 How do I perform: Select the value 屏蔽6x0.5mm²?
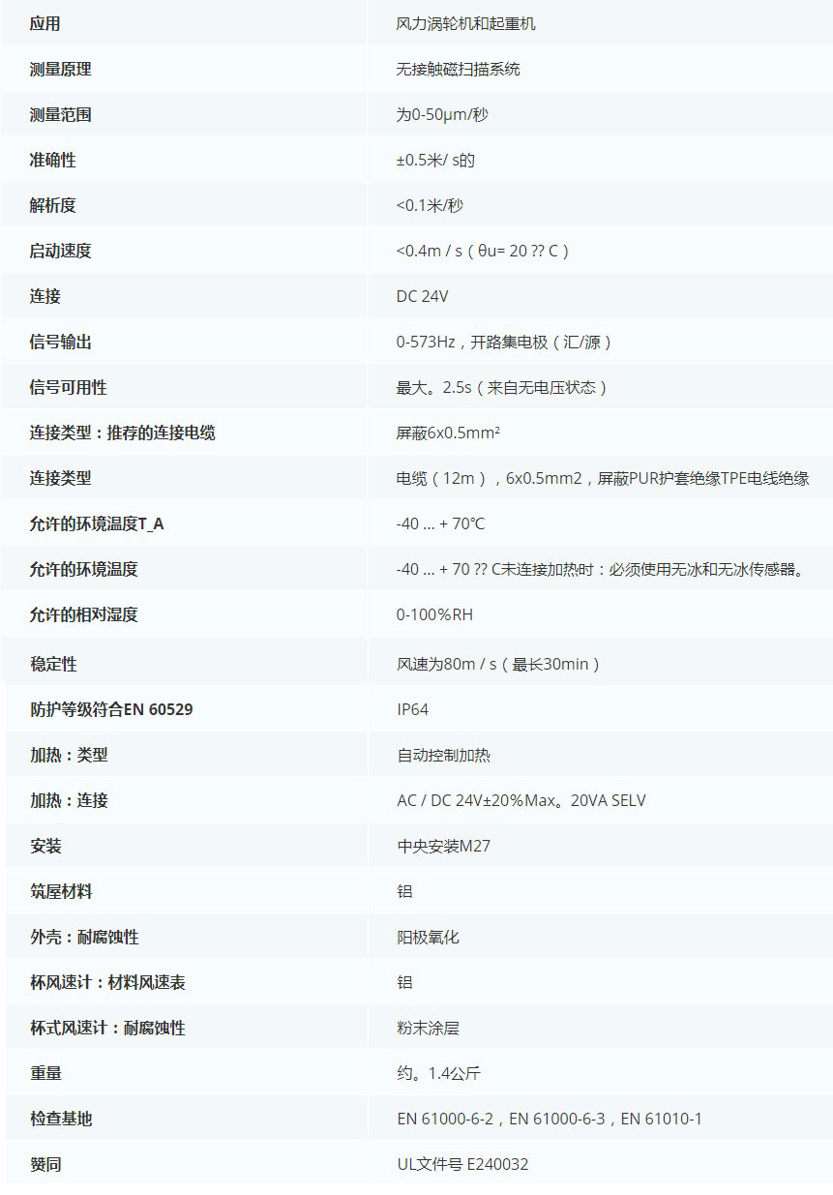click(451, 432)
